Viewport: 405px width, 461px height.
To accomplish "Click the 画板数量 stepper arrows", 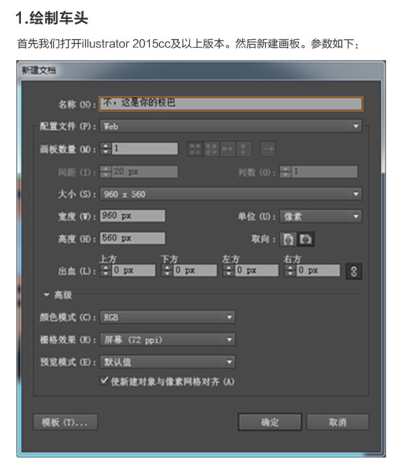I will click(105, 148).
